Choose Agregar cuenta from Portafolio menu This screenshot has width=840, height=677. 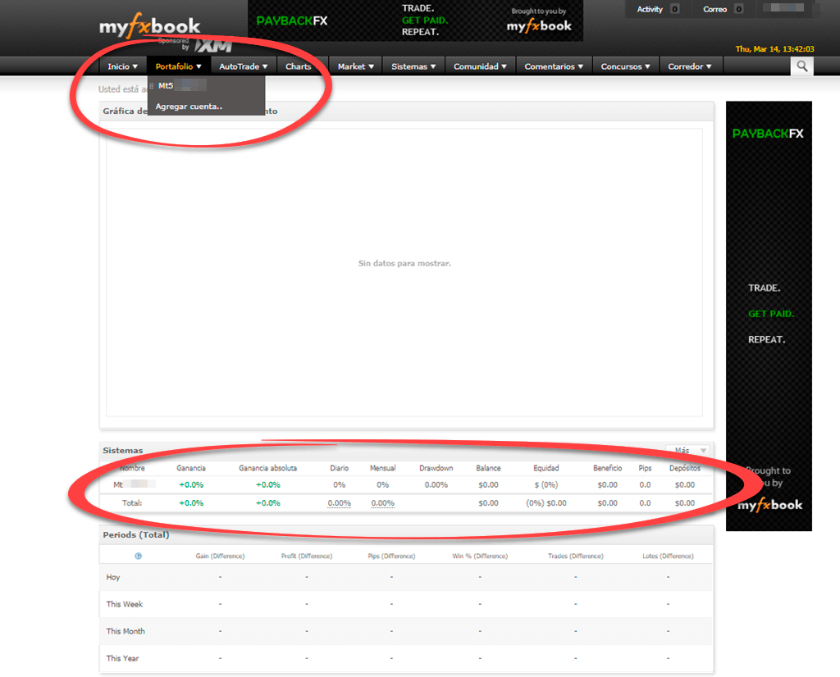(x=189, y=107)
